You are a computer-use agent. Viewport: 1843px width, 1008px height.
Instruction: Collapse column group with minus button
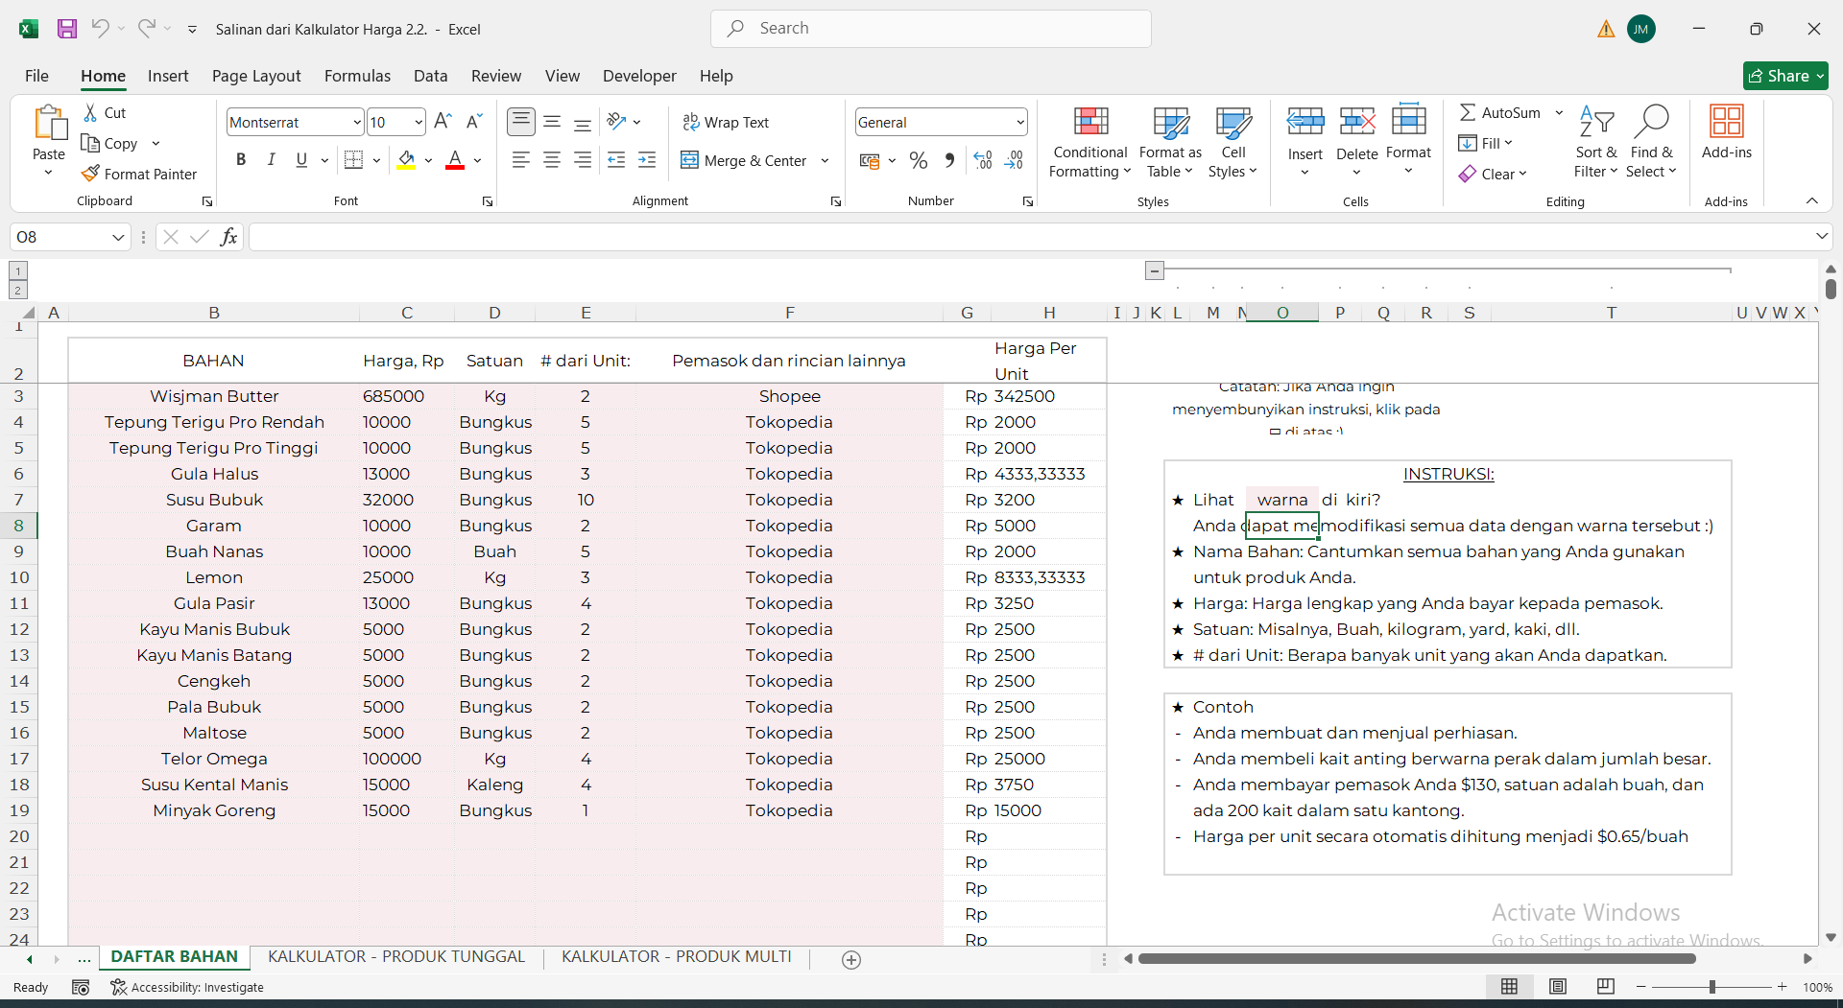(x=1155, y=270)
